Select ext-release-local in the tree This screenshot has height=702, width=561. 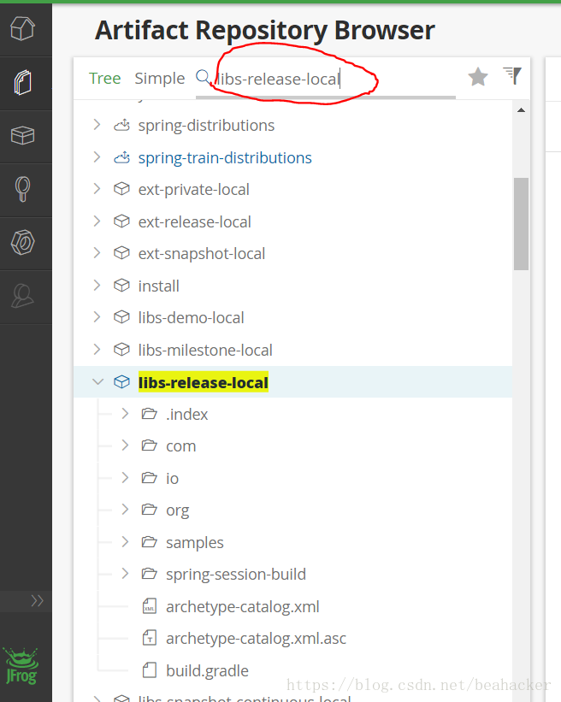click(x=195, y=221)
